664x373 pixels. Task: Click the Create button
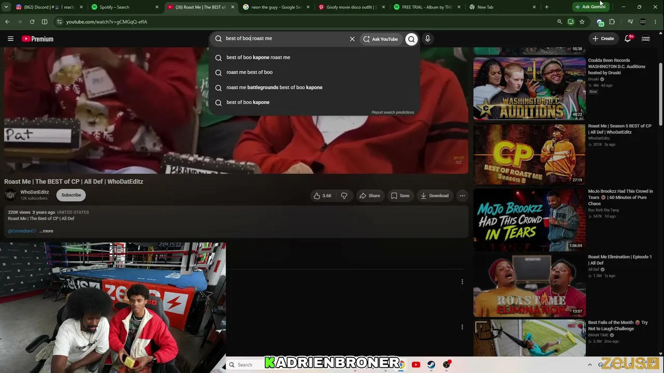click(603, 39)
